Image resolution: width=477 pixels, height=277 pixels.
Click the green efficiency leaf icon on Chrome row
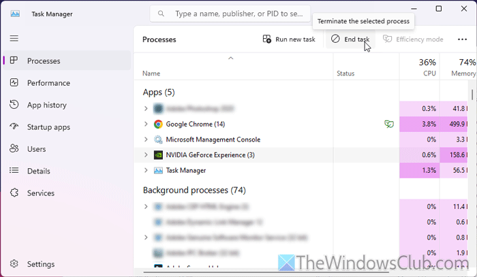(389, 124)
